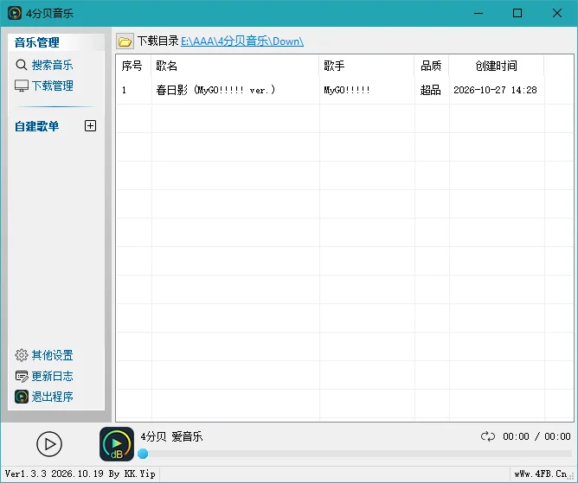Click the artist cell MyGO!!!!!

tap(347, 90)
